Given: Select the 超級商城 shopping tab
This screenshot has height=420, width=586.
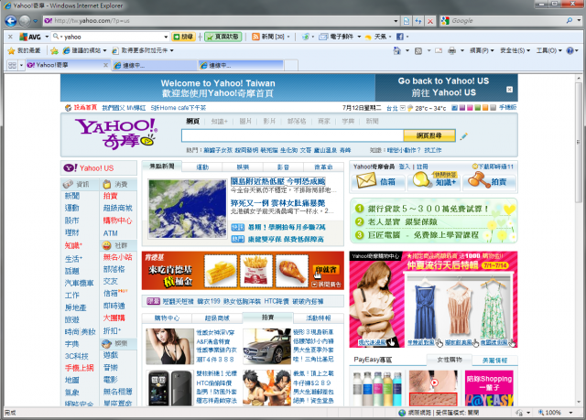Looking at the screenshot, I should (217, 318).
